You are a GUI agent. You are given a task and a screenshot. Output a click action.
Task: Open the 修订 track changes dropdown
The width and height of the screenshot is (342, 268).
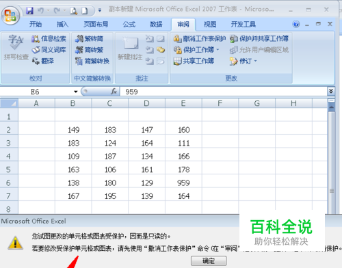[x=244, y=61]
